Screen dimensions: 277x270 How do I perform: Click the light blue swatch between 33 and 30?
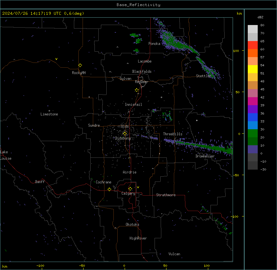pos(253,125)
